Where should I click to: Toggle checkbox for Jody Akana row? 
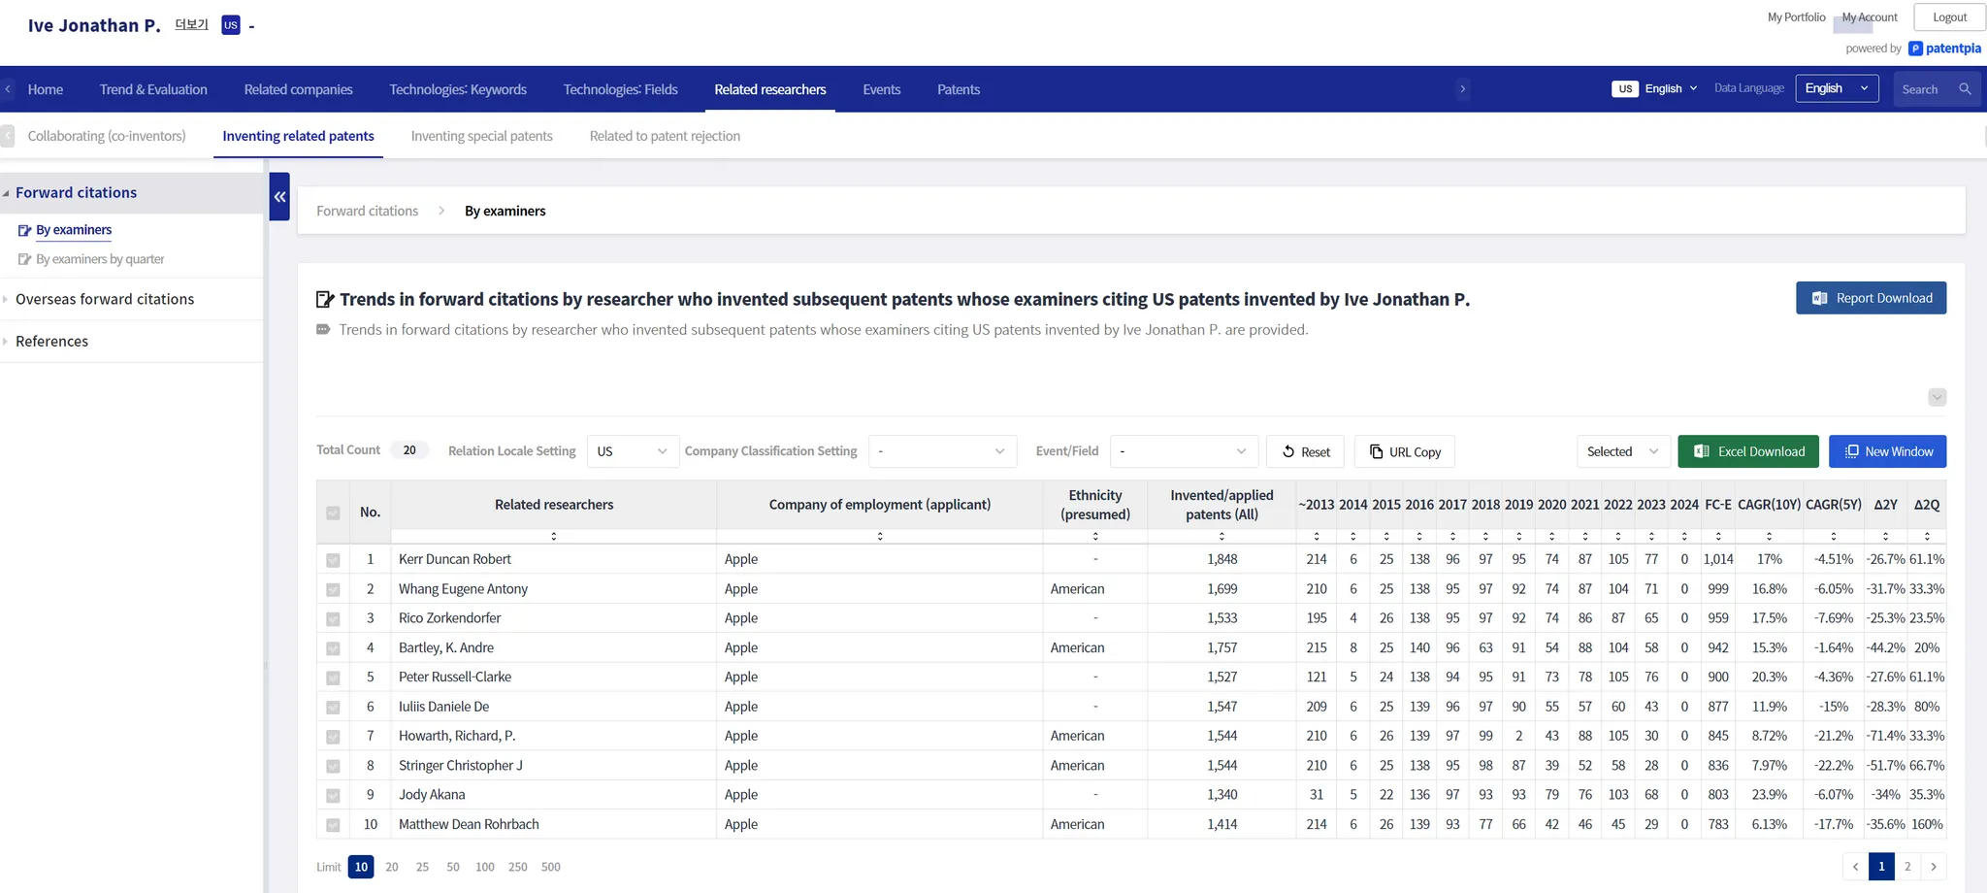[333, 796]
